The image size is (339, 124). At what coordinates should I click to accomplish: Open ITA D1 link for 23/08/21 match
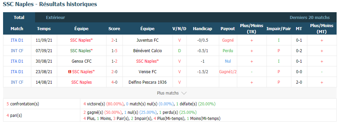point(17,72)
